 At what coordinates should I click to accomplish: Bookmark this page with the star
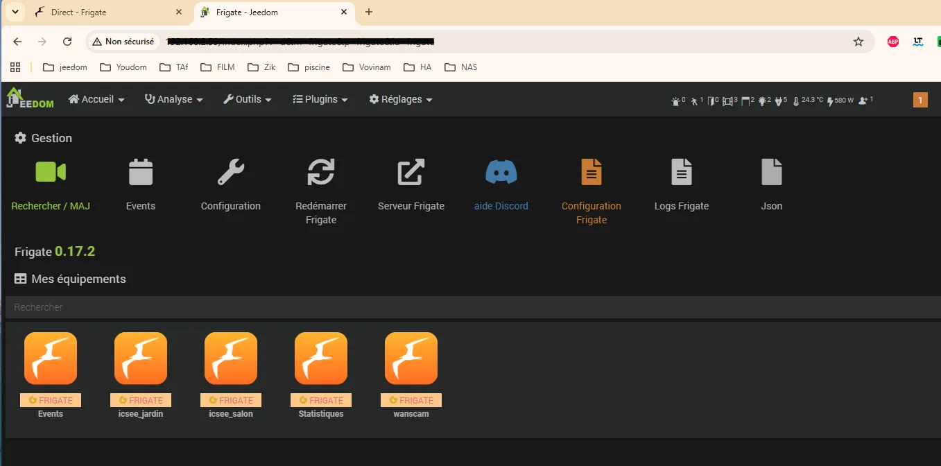858,42
